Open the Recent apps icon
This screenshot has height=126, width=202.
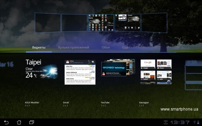tap(32, 122)
